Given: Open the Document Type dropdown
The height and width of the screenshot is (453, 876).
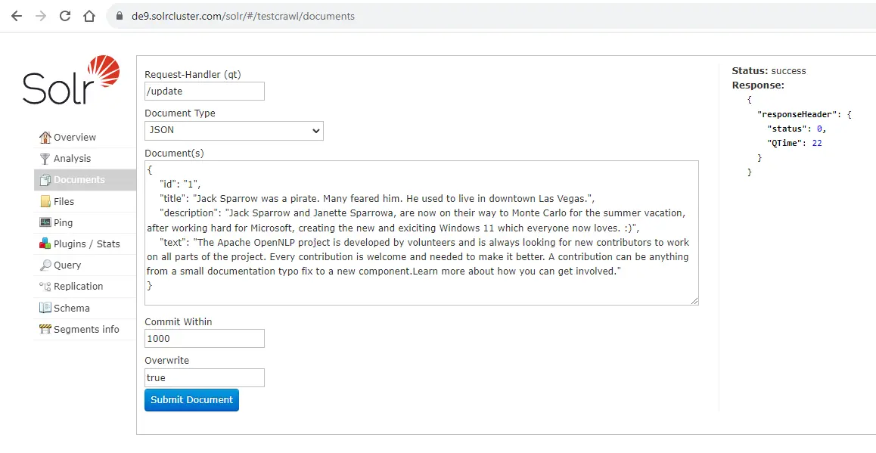Looking at the screenshot, I should click(x=234, y=130).
